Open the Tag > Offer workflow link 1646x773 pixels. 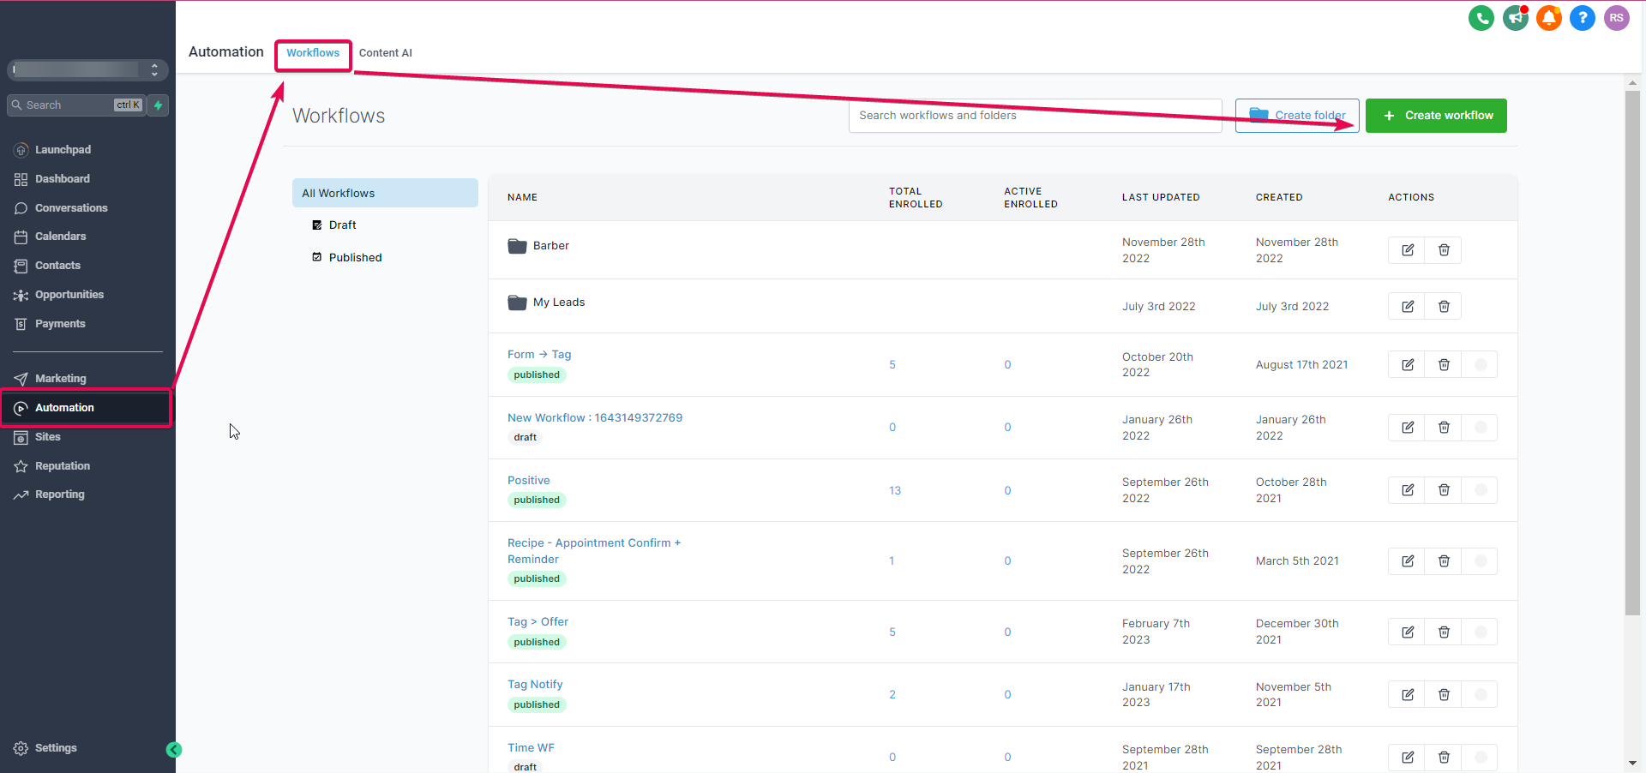pyautogui.click(x=538, y=622)
